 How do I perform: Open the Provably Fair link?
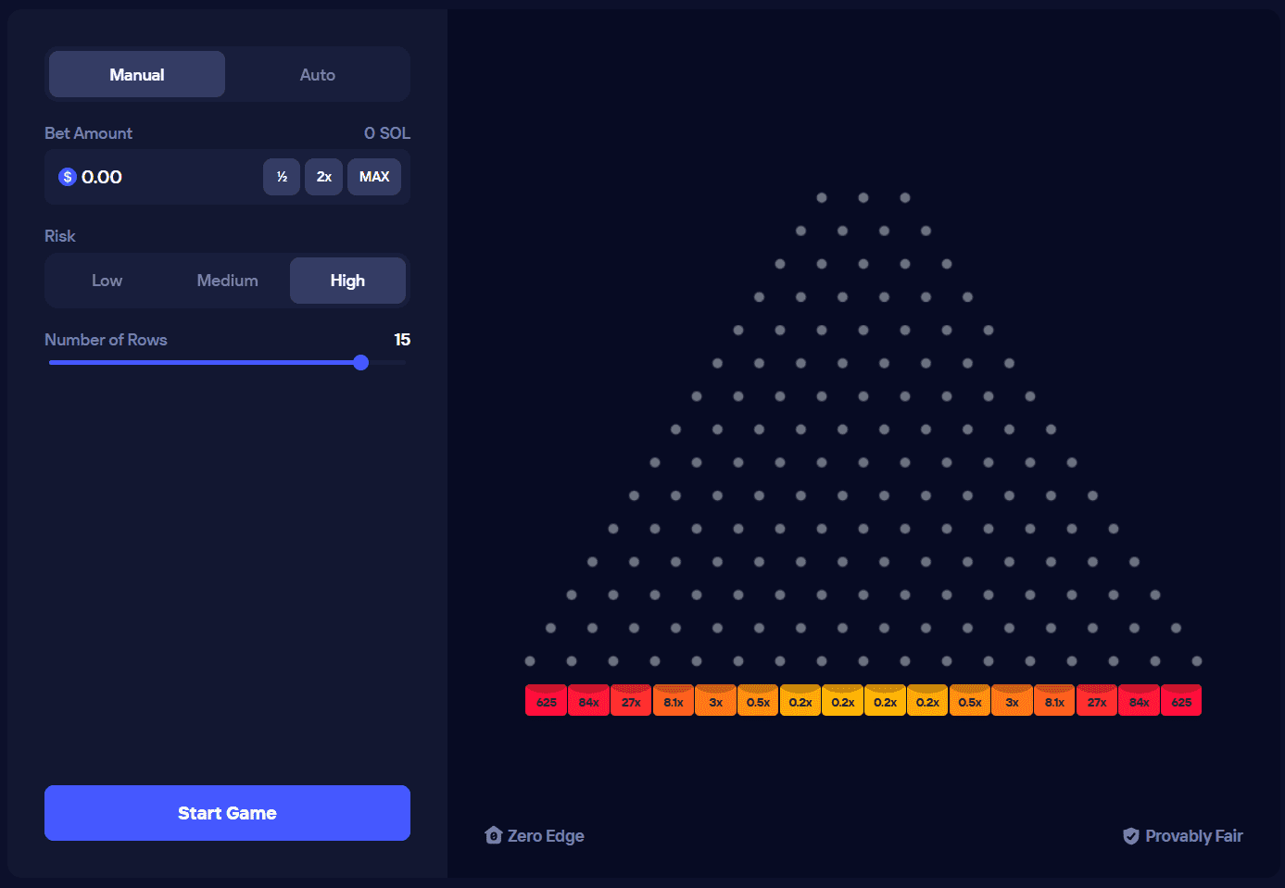pos(1194,835)
